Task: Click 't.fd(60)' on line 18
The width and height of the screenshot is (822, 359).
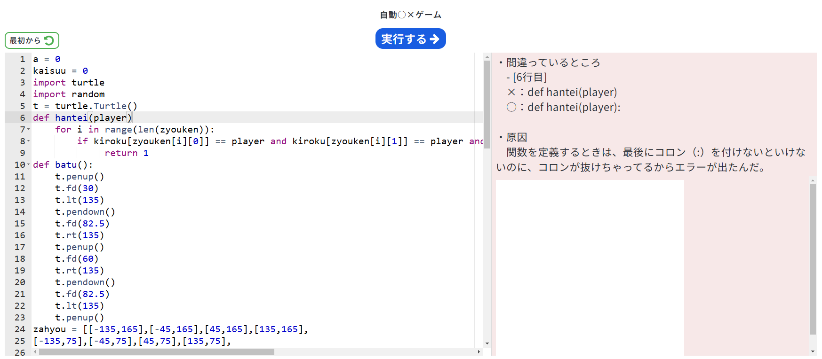Action: 77,258
